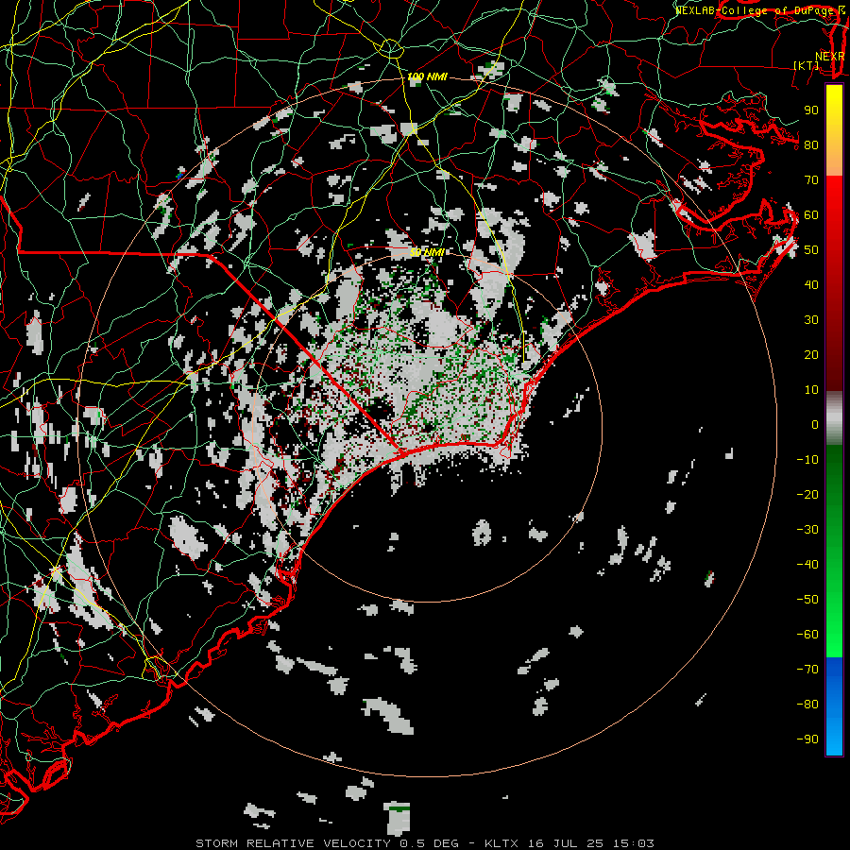Click the "STORM RELATIVE VELOCITY" product title

click(x=293, y=843)
